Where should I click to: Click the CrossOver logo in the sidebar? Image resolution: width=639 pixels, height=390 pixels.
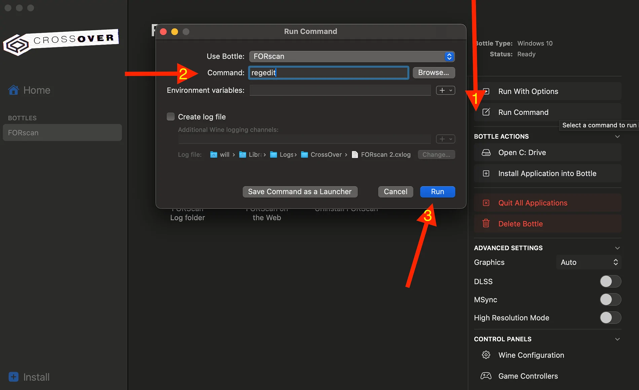tap(61, 42)
